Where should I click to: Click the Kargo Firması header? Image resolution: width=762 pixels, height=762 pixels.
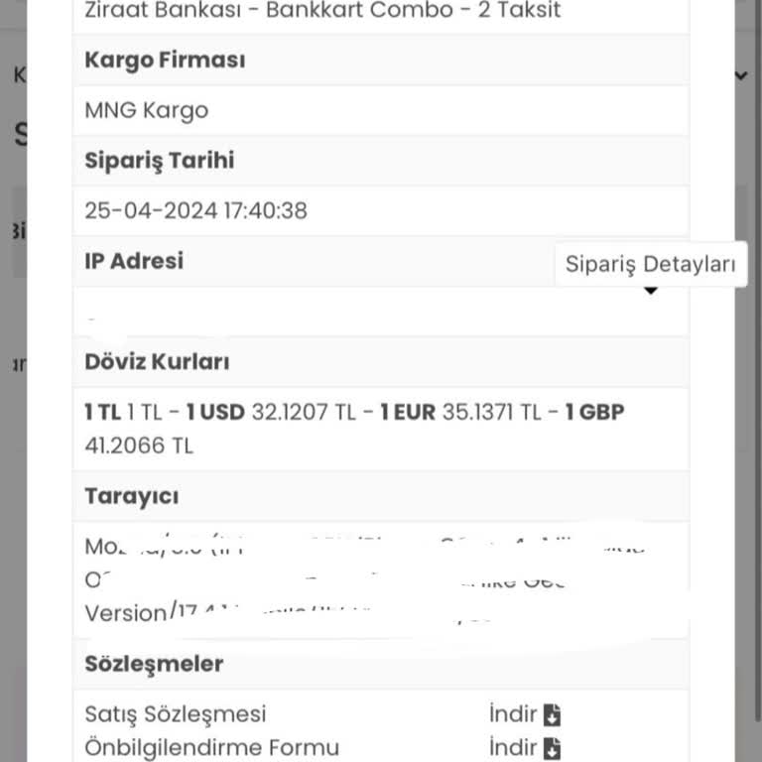pos(165,60)
